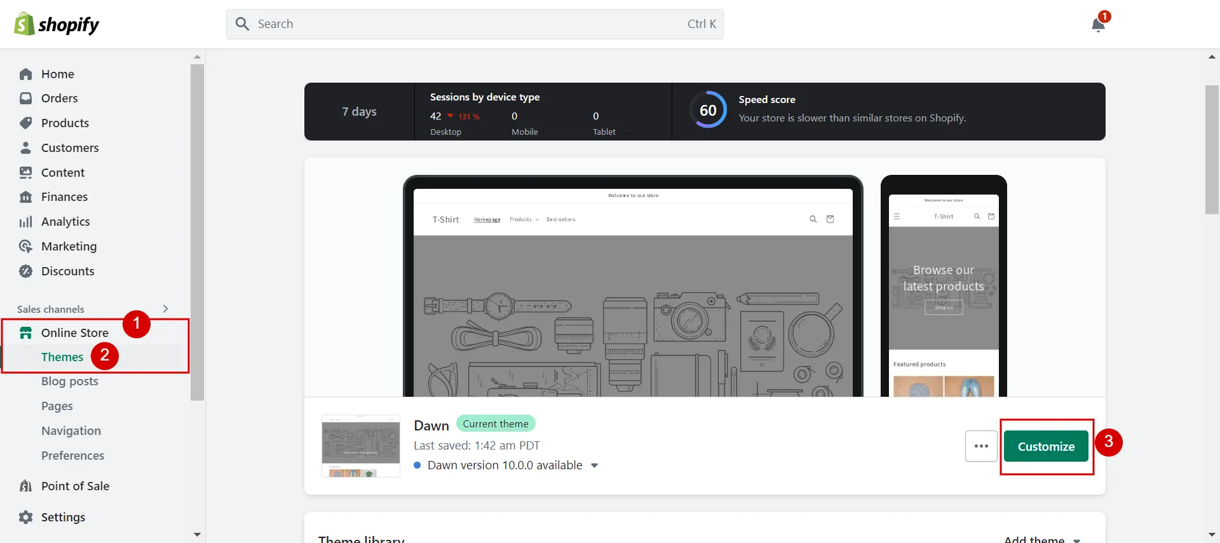1220x543 pixels.
Task: Click the 'Current theme' badge
Action: pyautogui.click(x=496, y=423)
